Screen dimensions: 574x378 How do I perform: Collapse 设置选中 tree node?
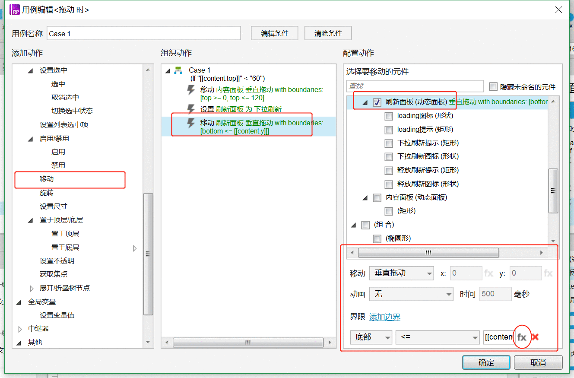click(x=31, y=71)
